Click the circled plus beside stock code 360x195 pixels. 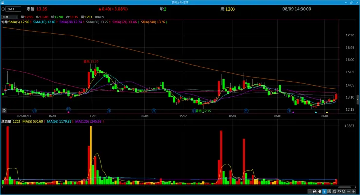(x=3, y=9)
